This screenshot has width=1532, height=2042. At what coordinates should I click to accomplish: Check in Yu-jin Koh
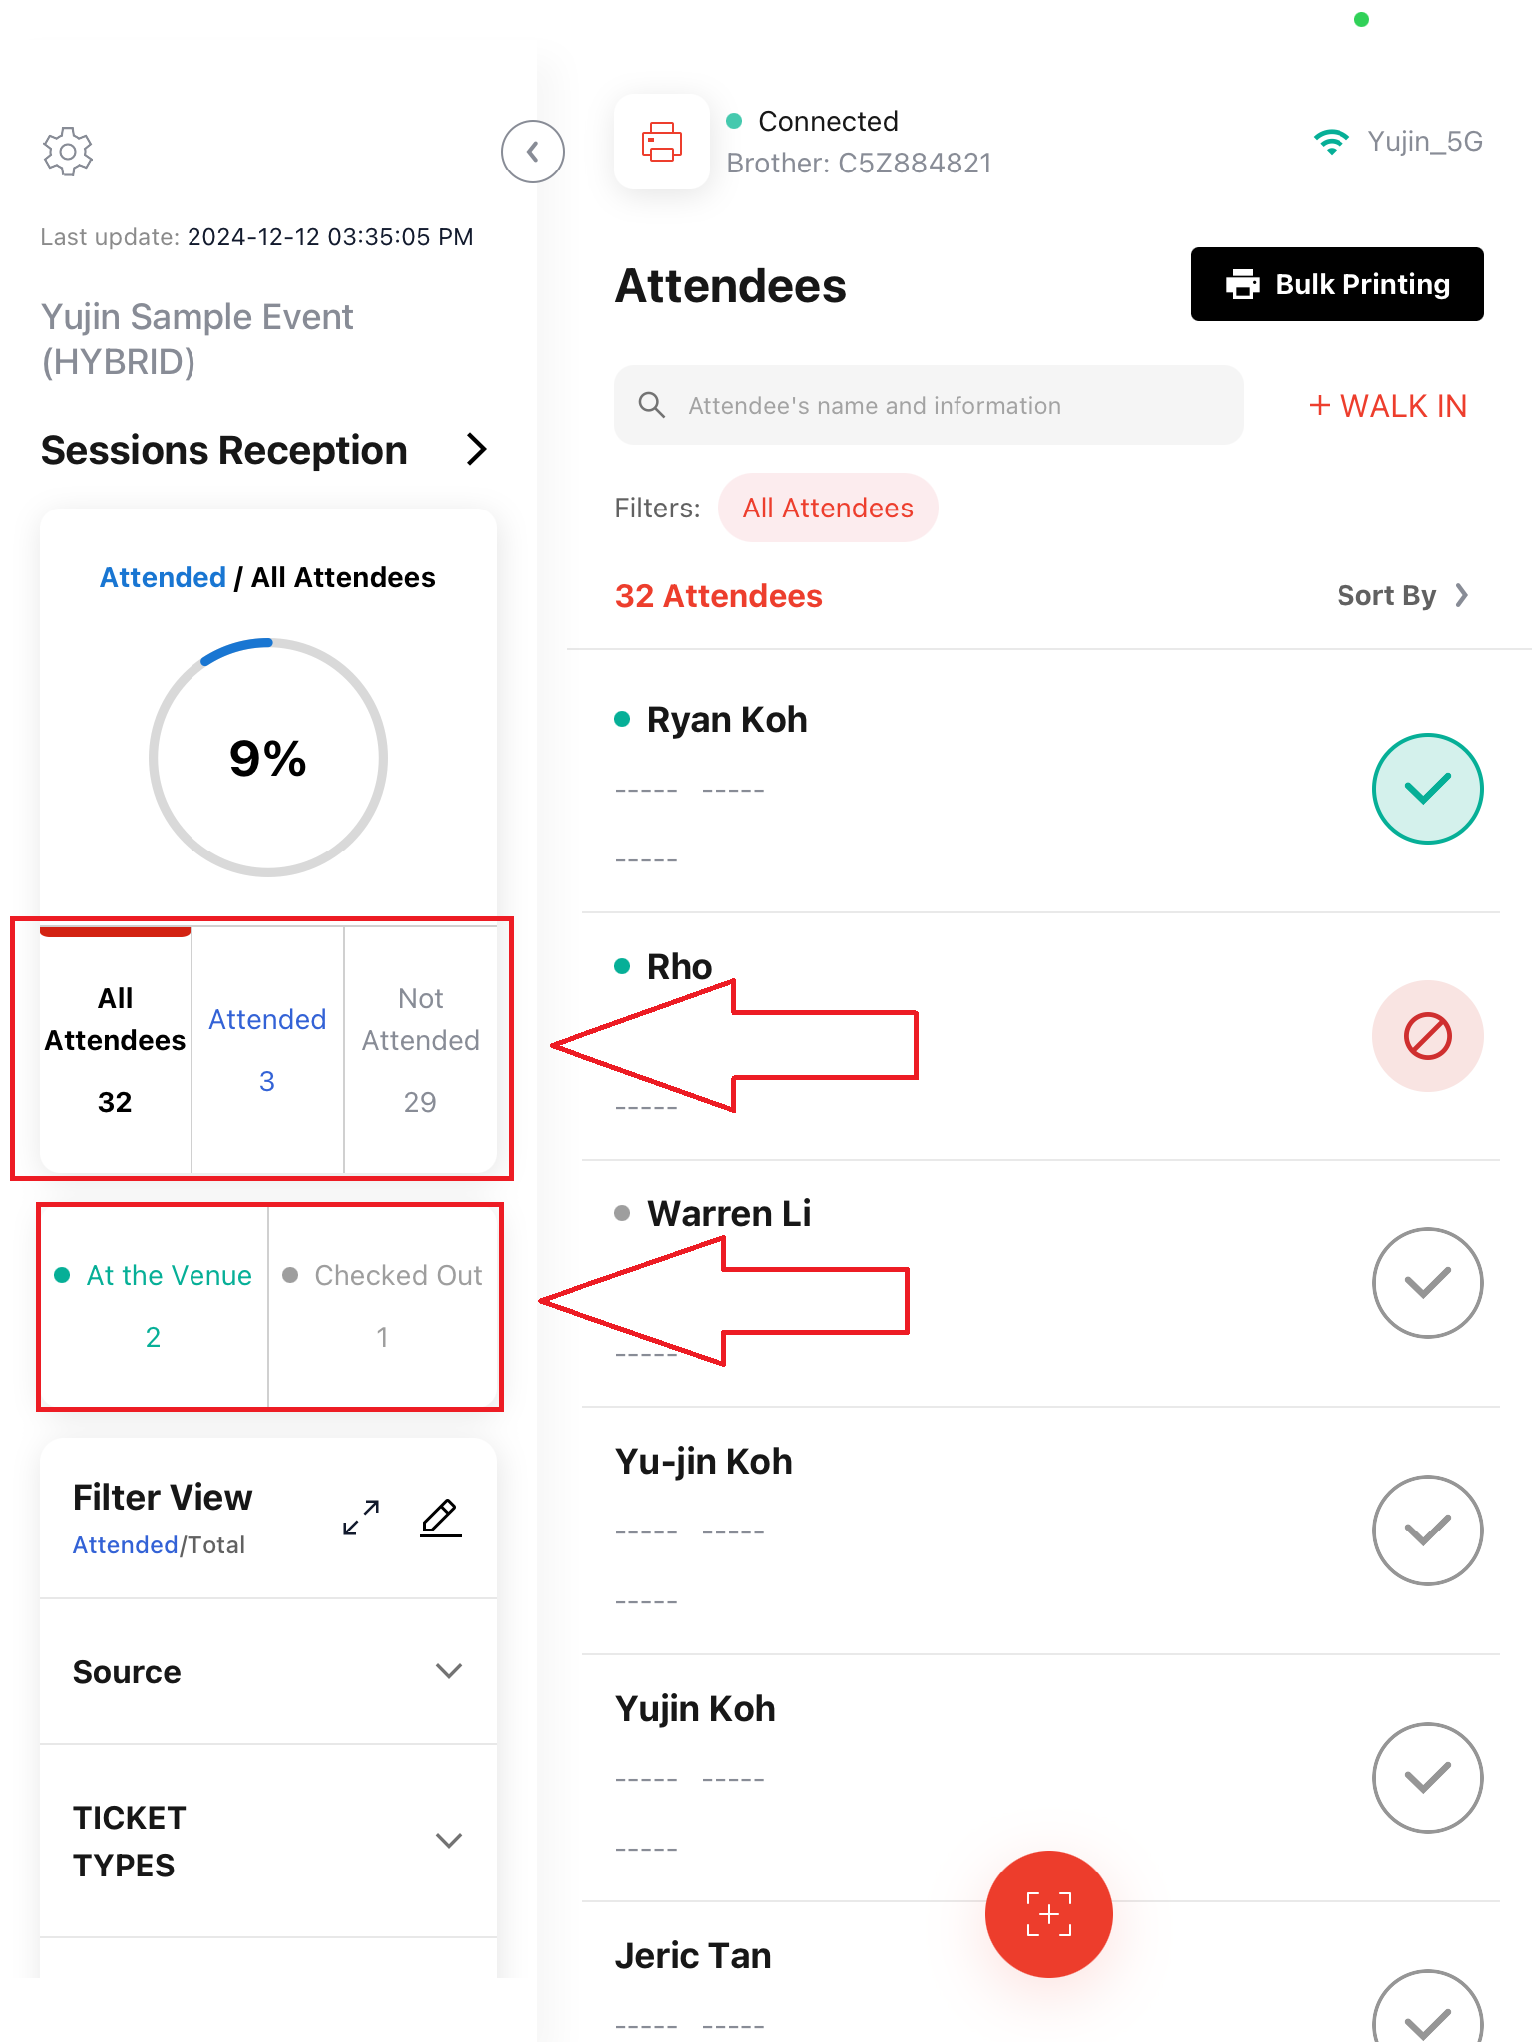tap(1428, 1531)
